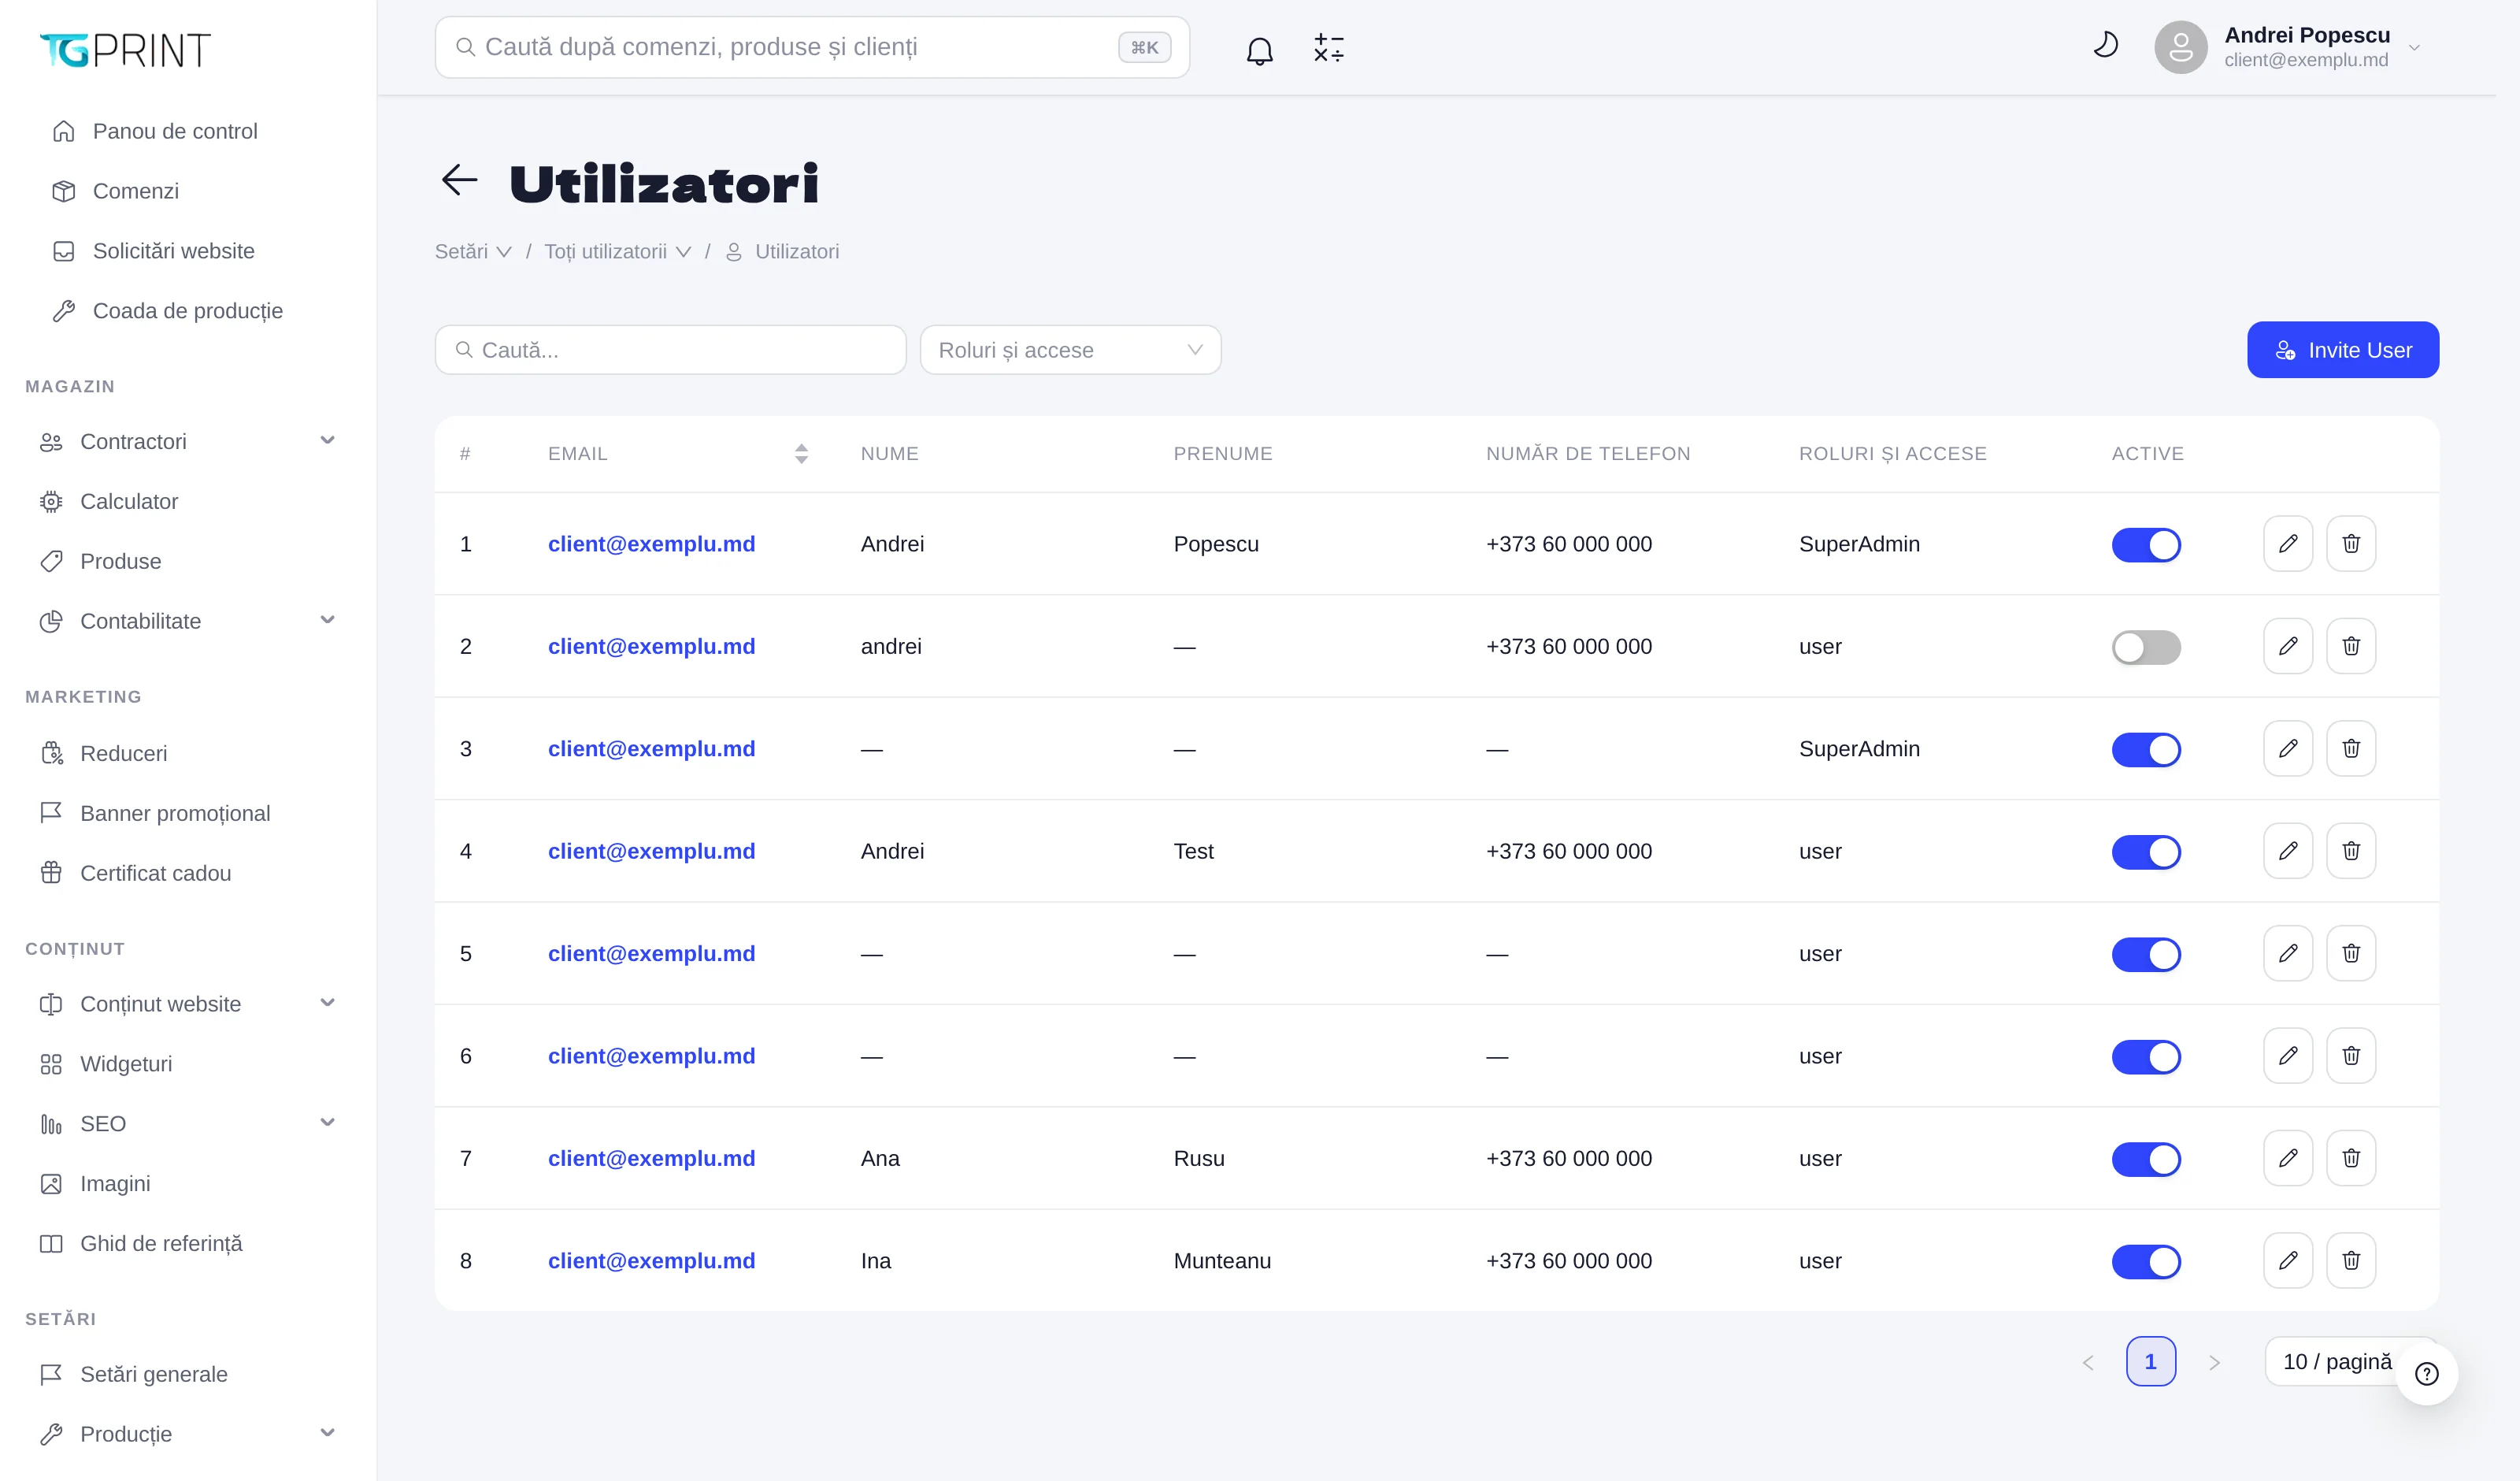Select page 1 pagination button
The image size is (2520, 1481).
2150,1362
